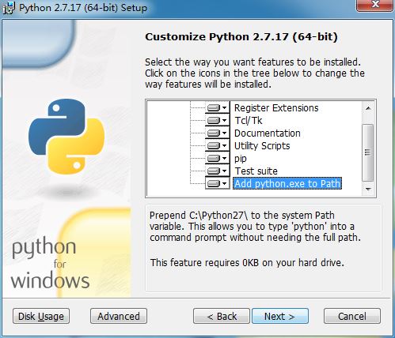The height and width of the screenshot is (338, 395).
Task: Click the feature list scrollbar up arrow
Action: 368,108
